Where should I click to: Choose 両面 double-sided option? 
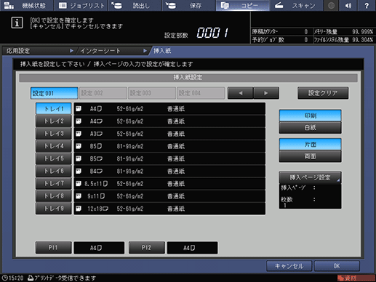(x=310, y=156)
